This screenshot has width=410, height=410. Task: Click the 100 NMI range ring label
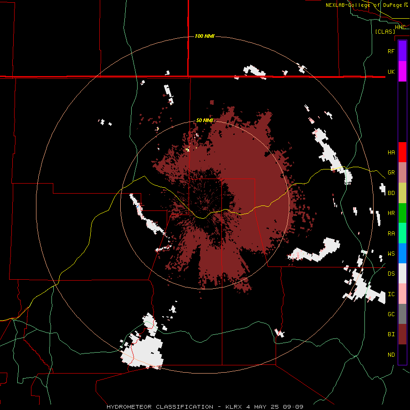pos(205,36)
